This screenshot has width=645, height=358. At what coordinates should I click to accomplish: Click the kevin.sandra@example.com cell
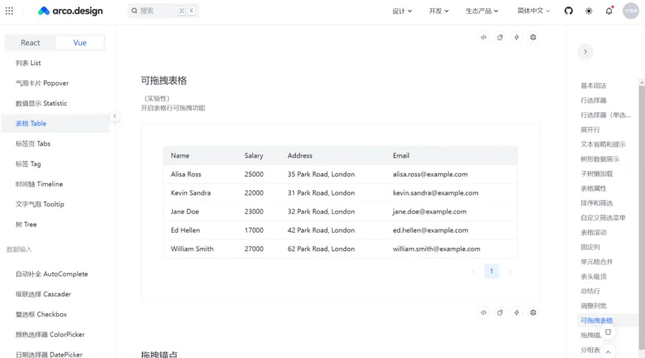(435, 193)
